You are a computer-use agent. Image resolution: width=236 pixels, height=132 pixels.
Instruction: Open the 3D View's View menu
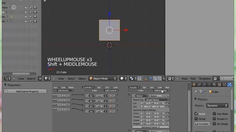pyautogui.click(x=61, y=78)
